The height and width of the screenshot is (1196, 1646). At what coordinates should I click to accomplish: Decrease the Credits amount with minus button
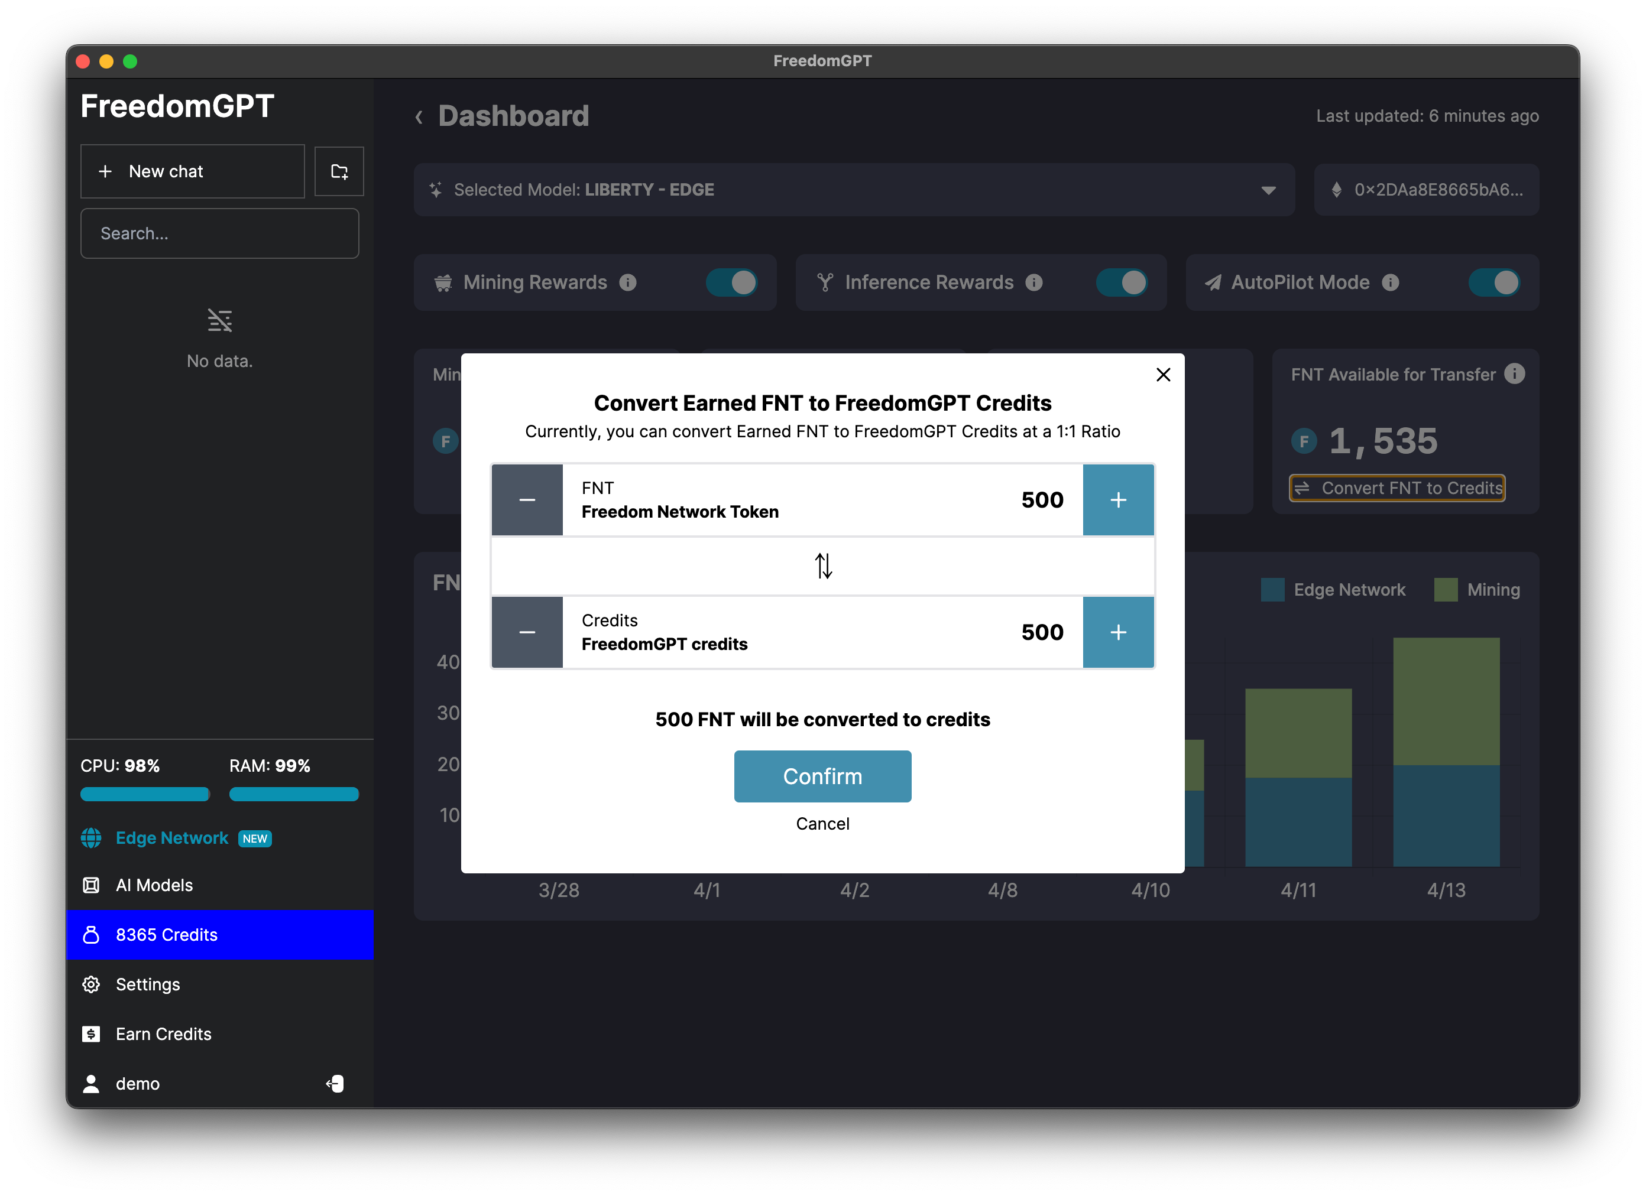point(527,632)
